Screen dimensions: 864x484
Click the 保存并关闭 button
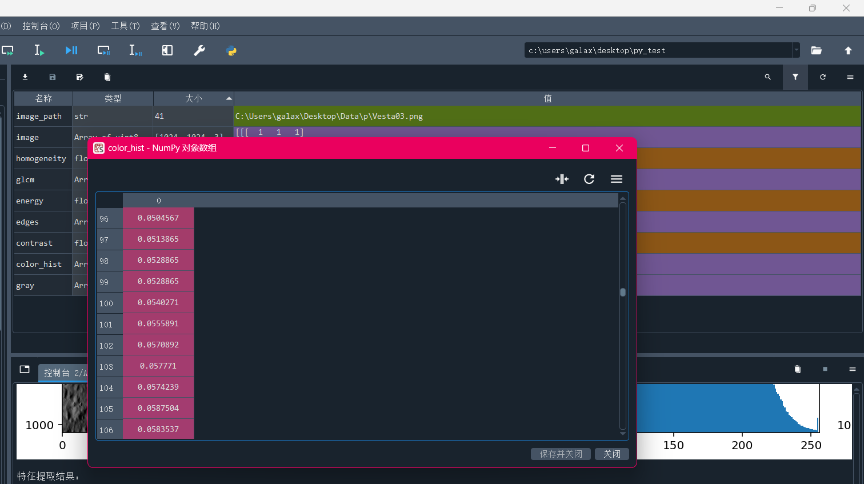561,454
